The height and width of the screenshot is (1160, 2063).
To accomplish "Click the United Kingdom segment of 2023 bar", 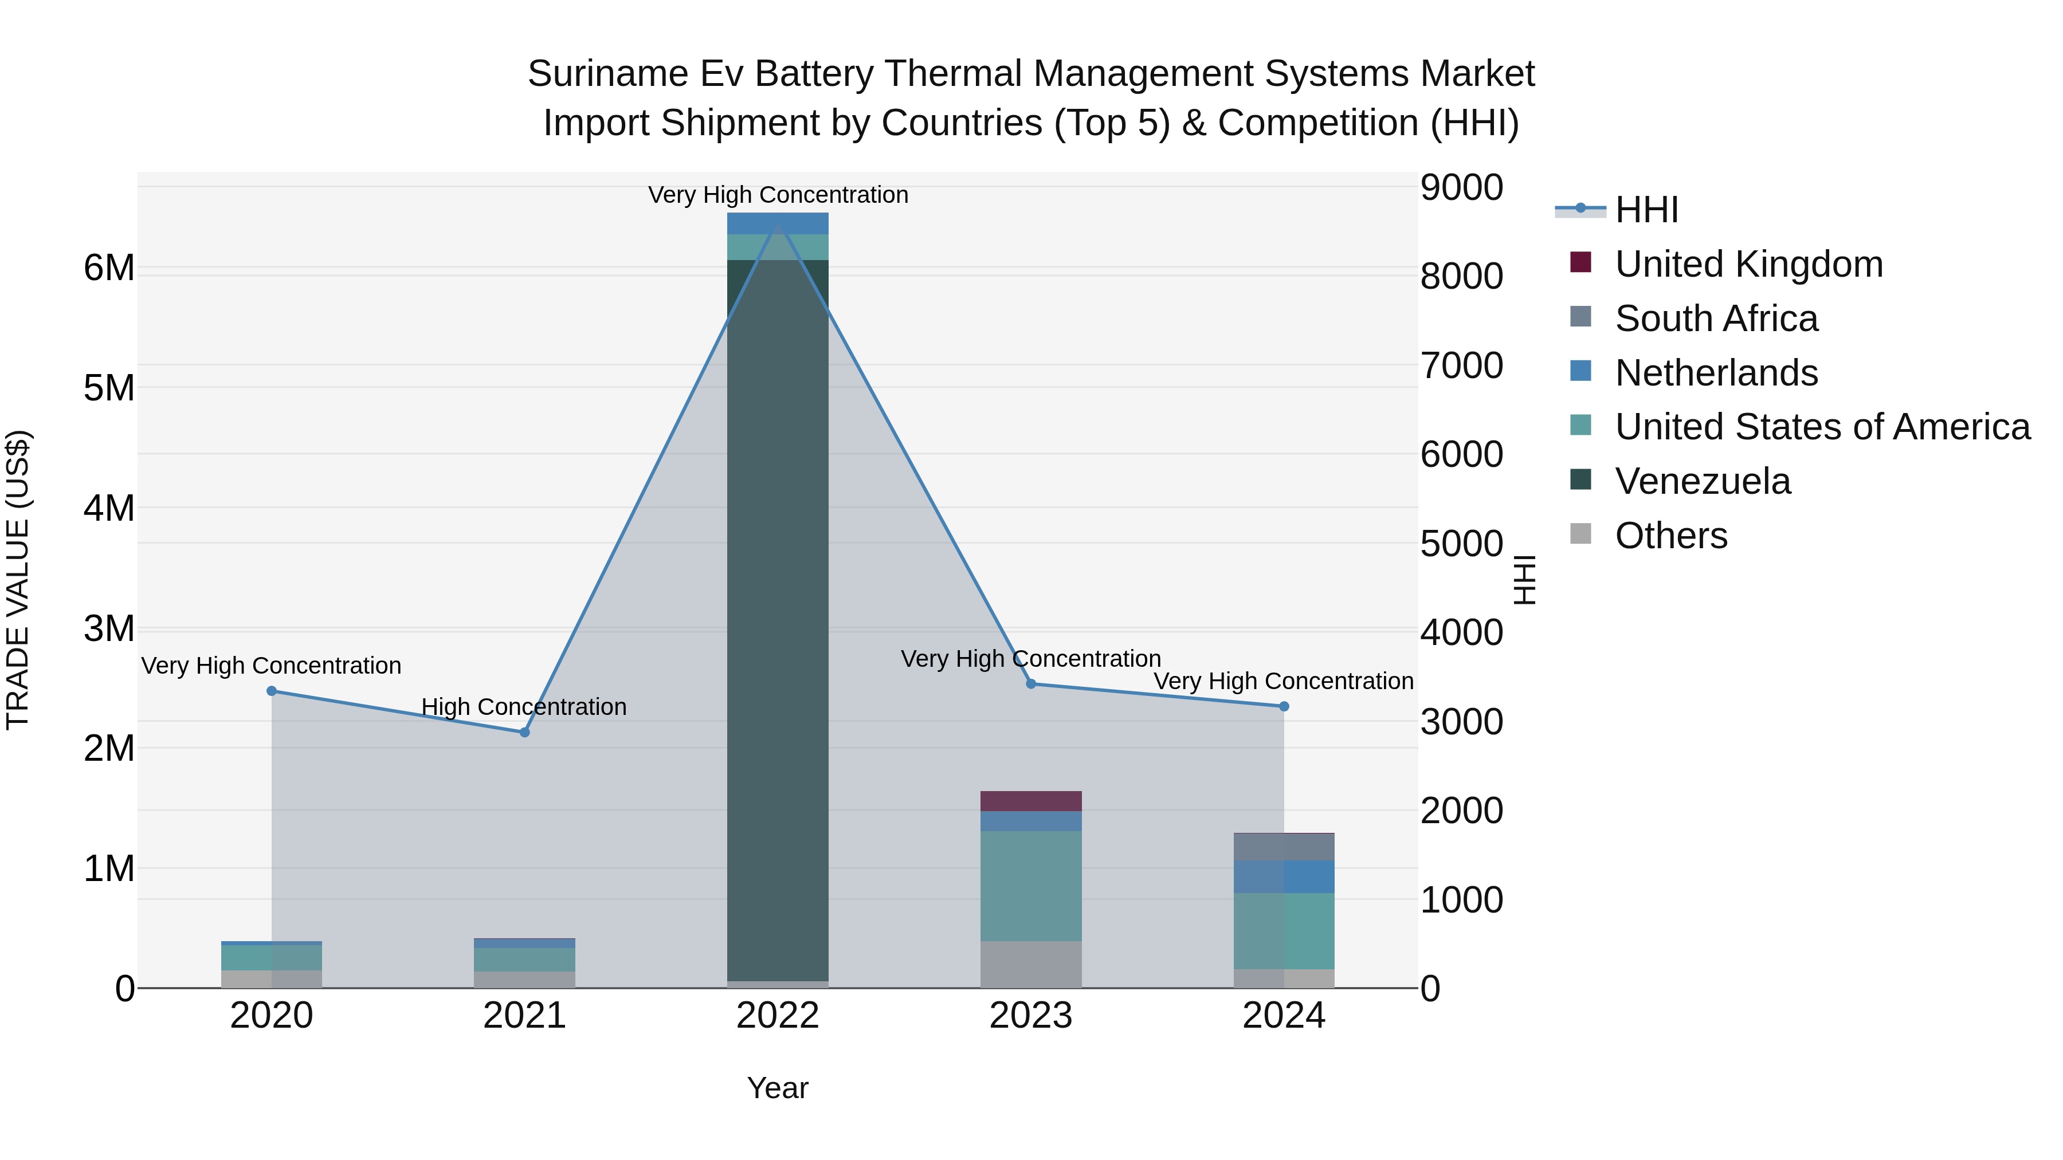I will pyautogui.click(x=1031, y=801).
